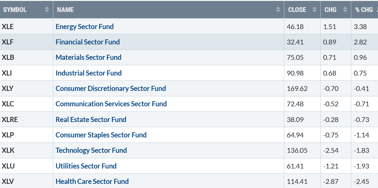
Task: Select the XLE symbol cell
Action: tap(8, 27)
